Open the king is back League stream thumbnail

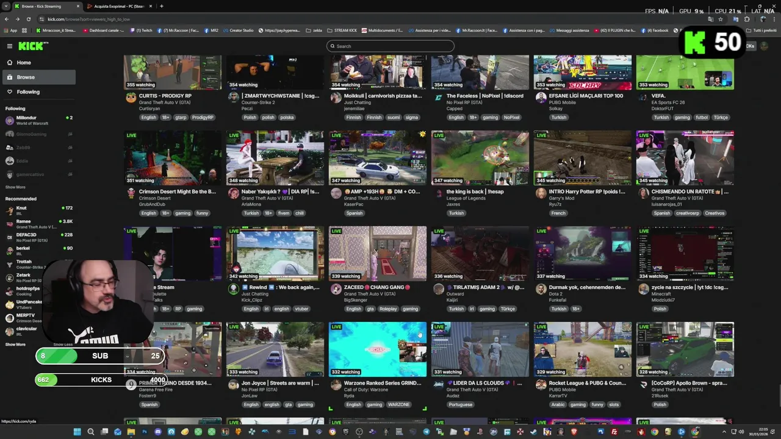tap(480, 157)
